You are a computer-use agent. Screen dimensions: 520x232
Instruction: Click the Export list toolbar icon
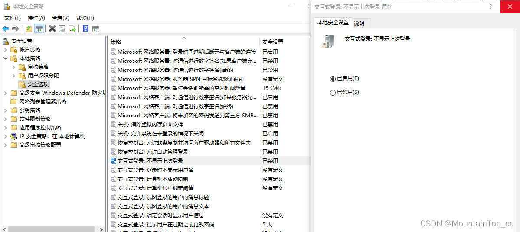pos(72,29)
